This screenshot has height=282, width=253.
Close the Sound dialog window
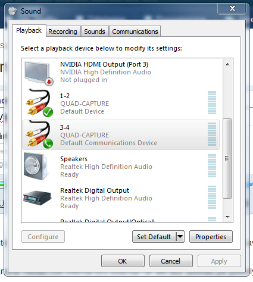click(x=232, y=8)
